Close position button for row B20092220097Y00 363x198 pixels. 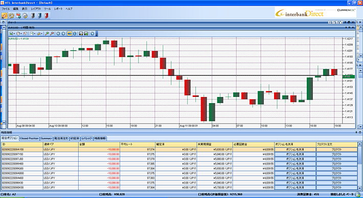click(x=295, y=154)
